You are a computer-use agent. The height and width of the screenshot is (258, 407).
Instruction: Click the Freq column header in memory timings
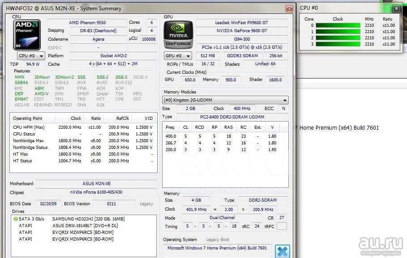click(171, 127)
